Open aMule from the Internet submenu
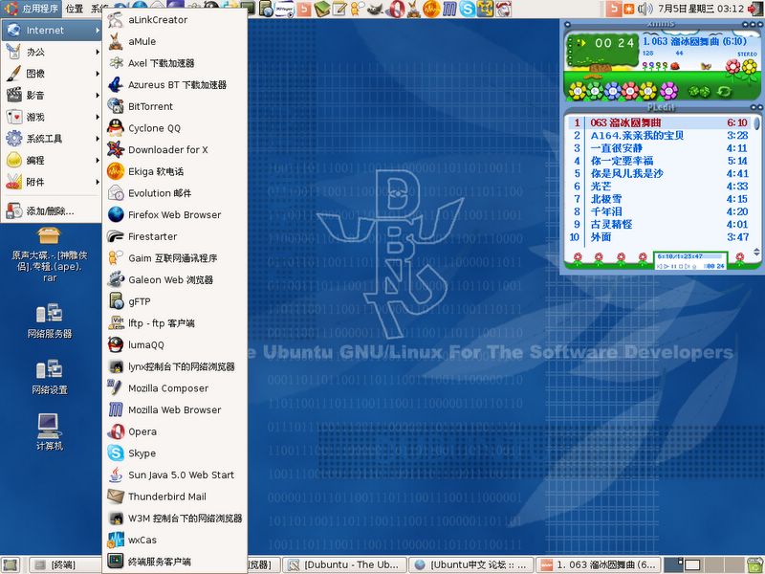Viewport: 765px width, 574px height. pos(175,41)
